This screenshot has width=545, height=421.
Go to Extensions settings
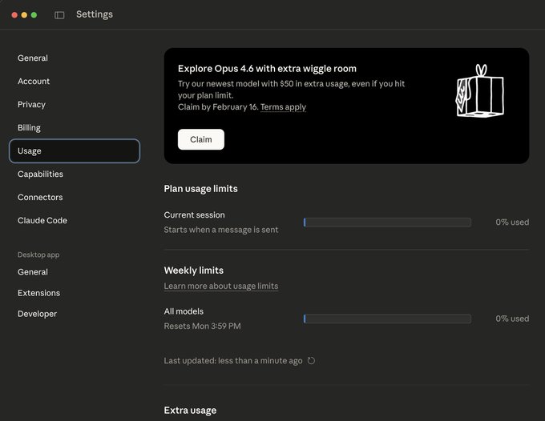coord(38,293)
